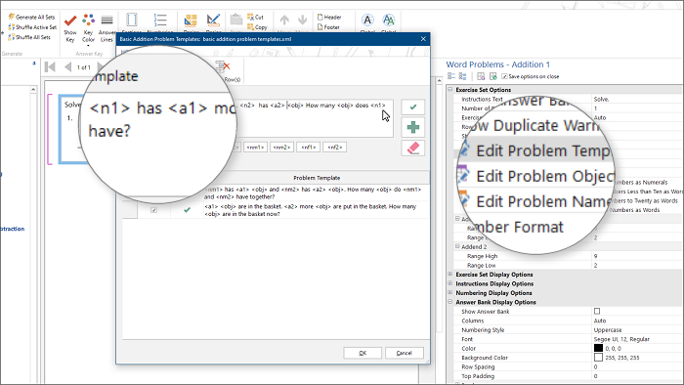Click the Numbering Style value Uppercase
This screenshot has height=385, width=684.
click(608, 330)
